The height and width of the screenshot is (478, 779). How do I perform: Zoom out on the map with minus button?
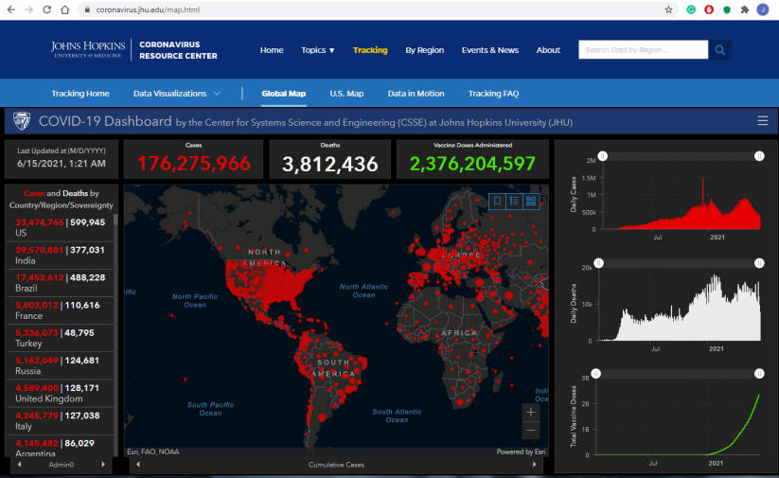531,431
